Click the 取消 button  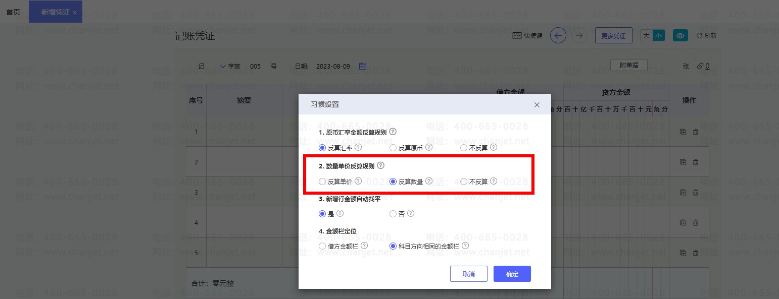[469, 274]
